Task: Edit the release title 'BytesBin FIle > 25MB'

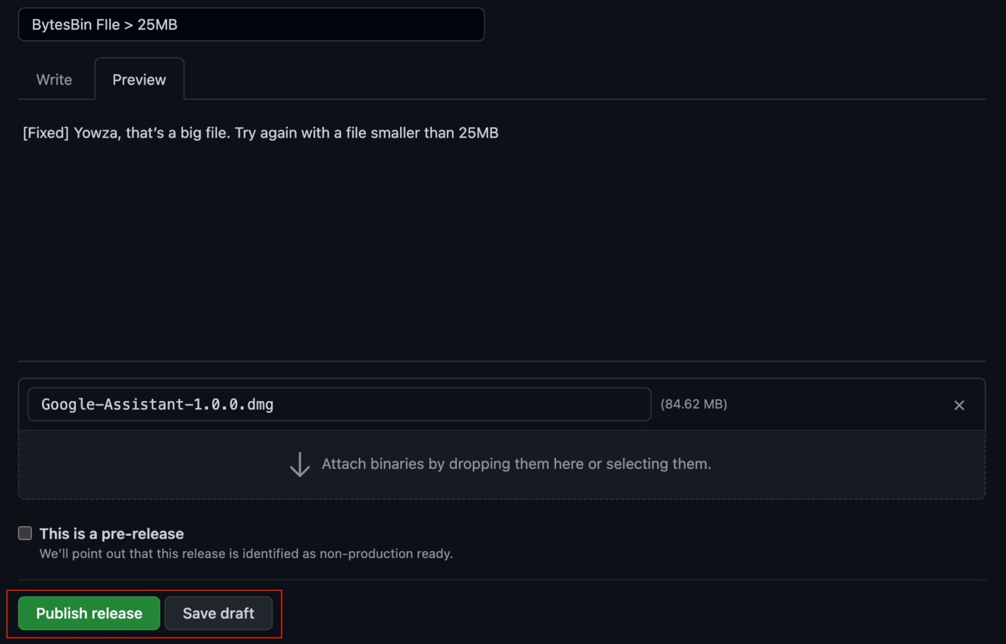Action: pyautogui.click(x=251, y=24)
